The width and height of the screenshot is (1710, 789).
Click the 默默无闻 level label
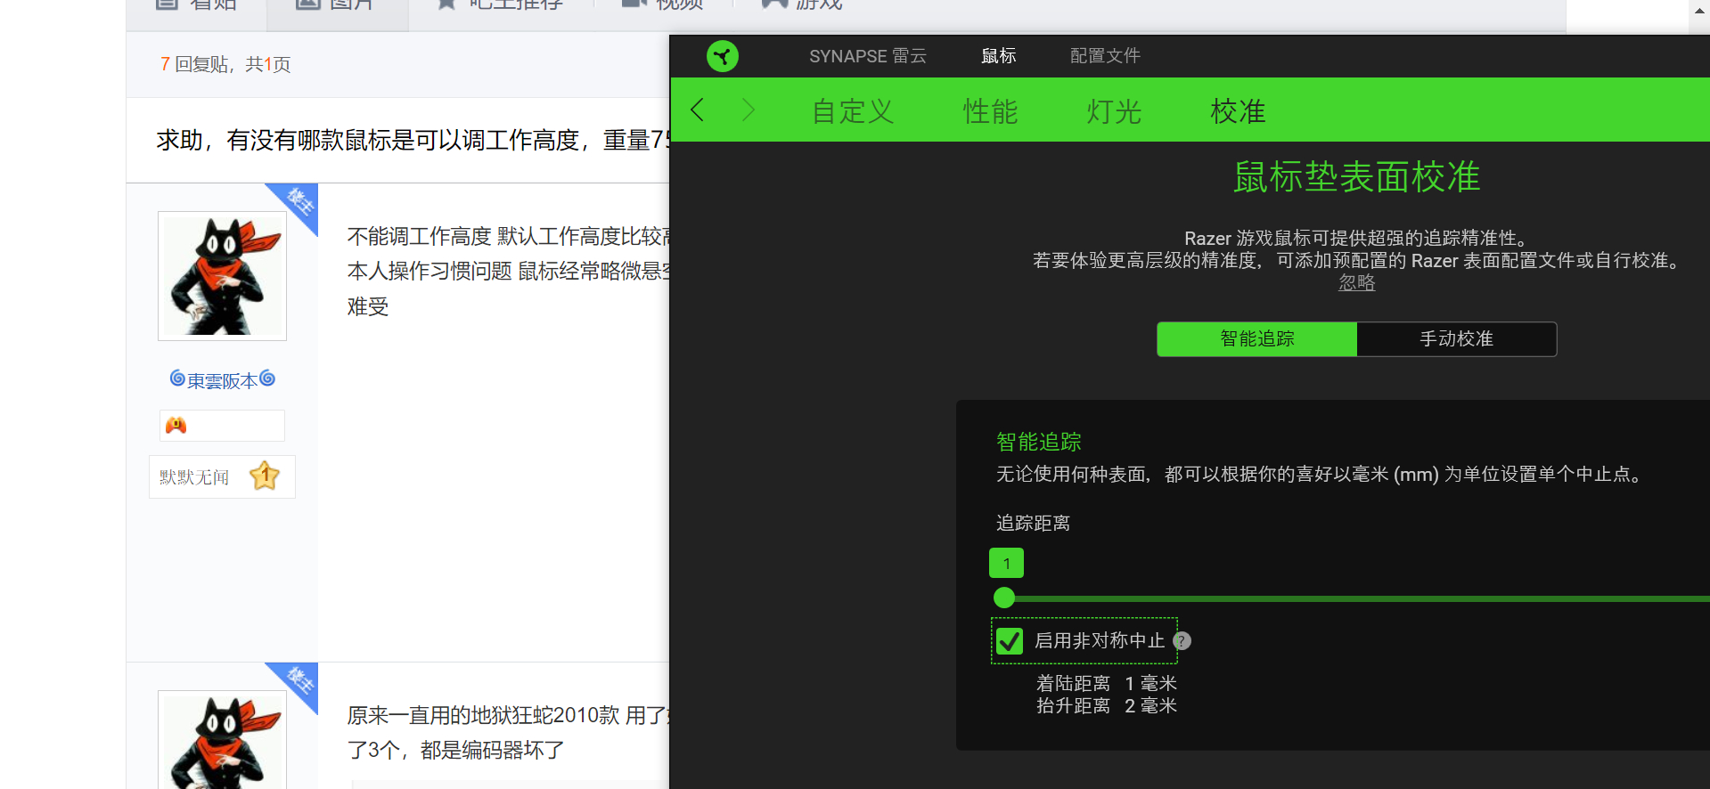194,477
